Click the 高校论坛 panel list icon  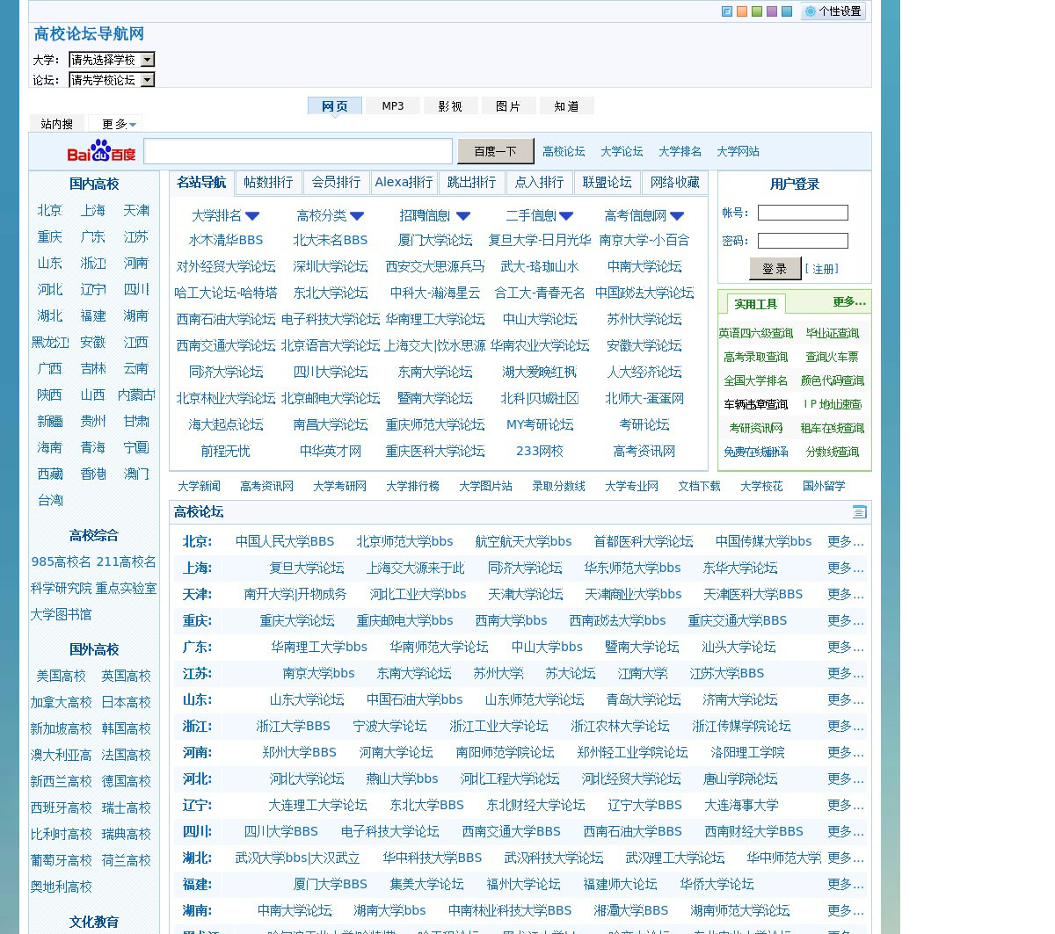[859, 512]
